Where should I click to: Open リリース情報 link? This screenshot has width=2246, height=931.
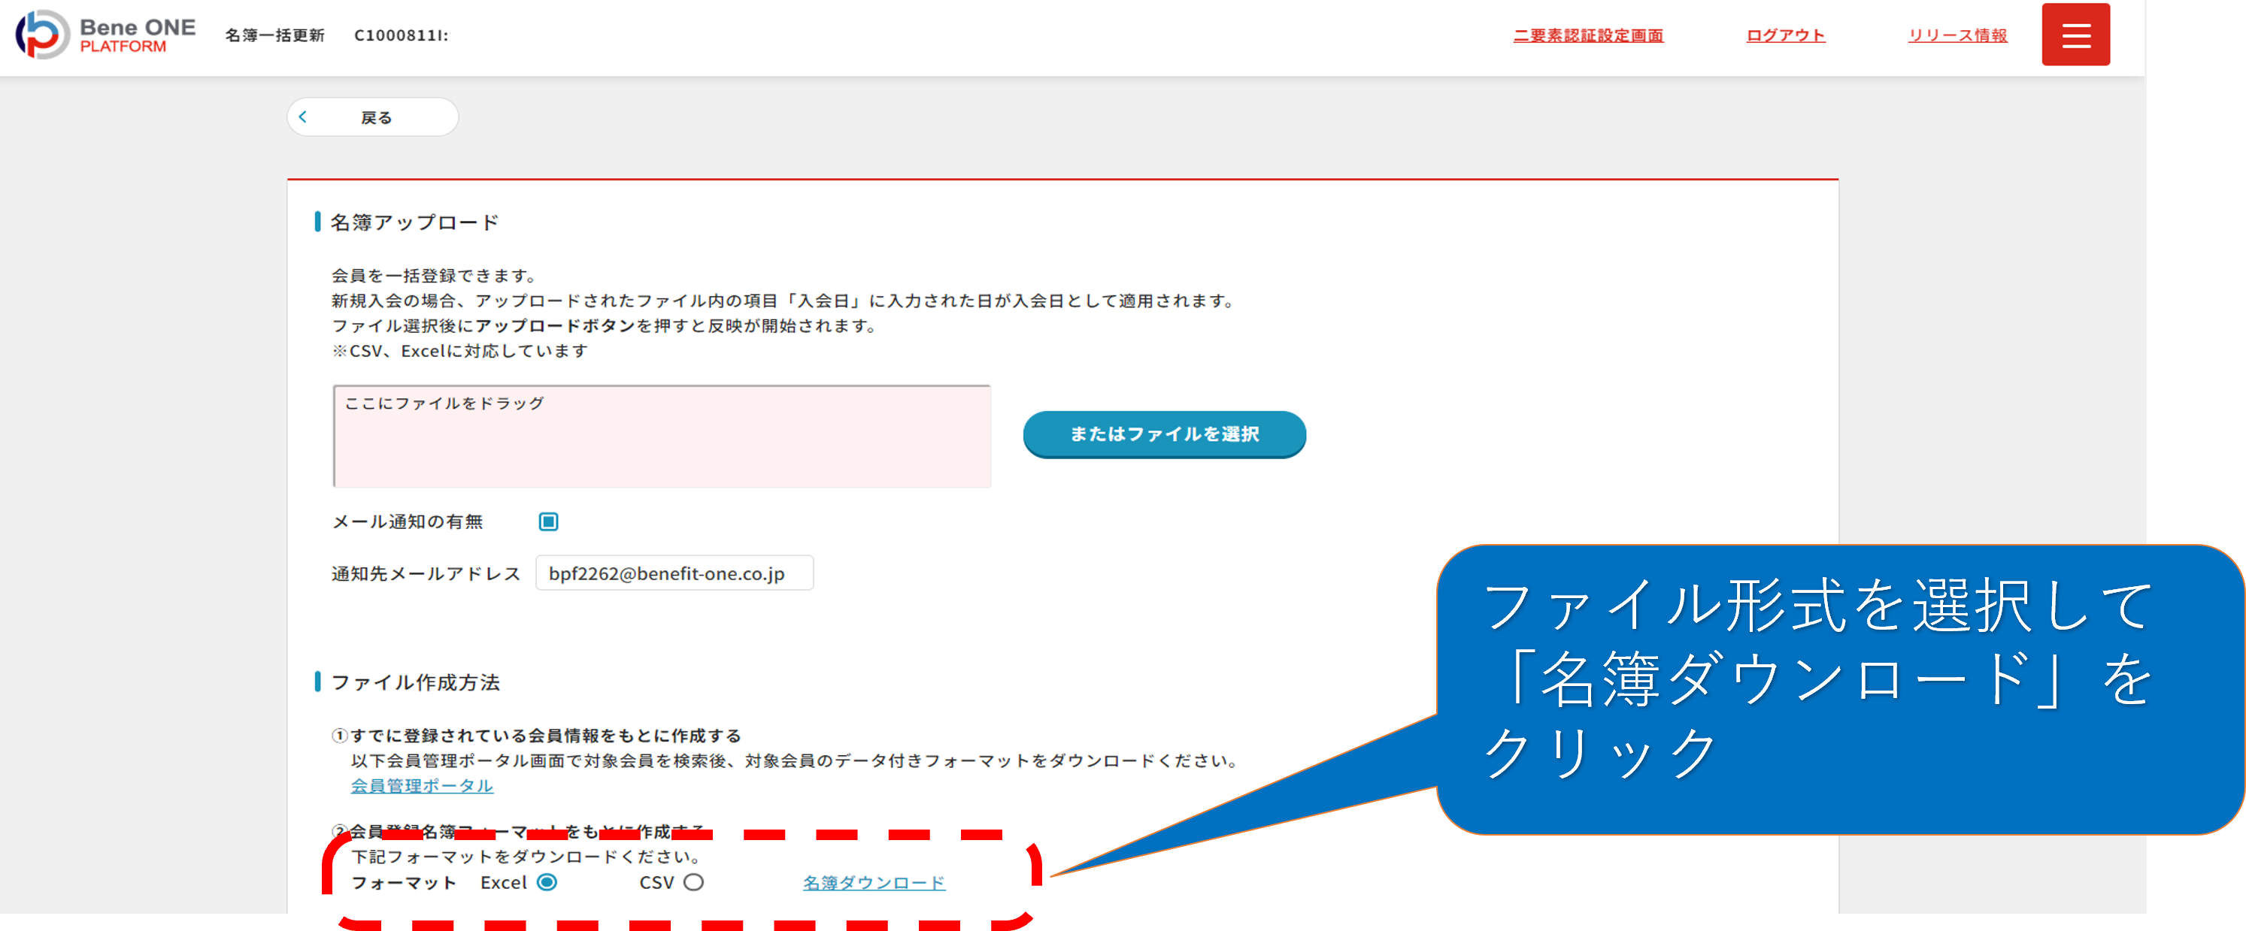[x=1957, y=36]
